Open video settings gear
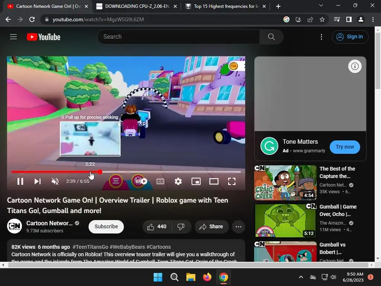The width and height of the screenshot is (381, 286). click(x=178, y=181)
